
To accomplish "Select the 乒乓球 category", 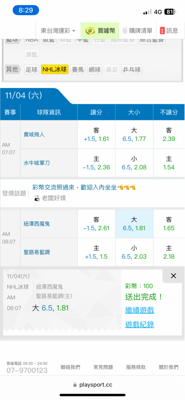I will pyautogui.click(x=132, y=69).
